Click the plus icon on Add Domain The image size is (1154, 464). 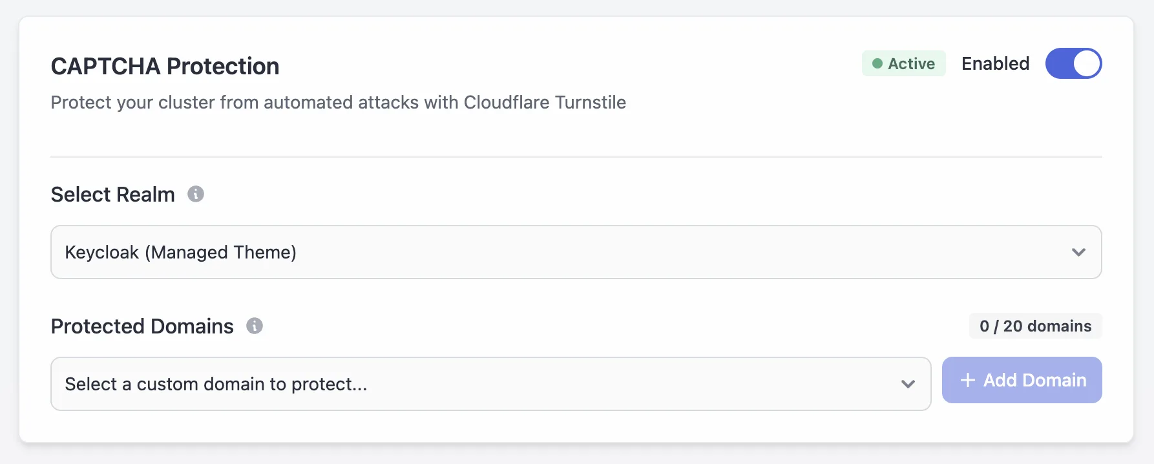coord(968,380)
